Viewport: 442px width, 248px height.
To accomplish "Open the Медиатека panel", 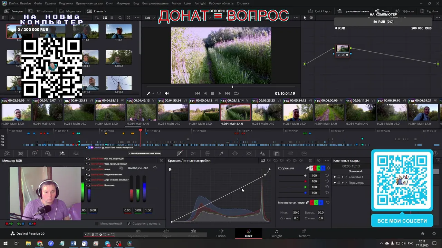I will pyautogui.click(x=70, y=11).
